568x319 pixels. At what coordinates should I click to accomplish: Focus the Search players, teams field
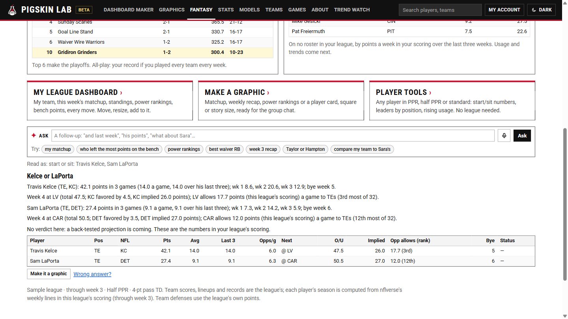(x=440, y=10)
